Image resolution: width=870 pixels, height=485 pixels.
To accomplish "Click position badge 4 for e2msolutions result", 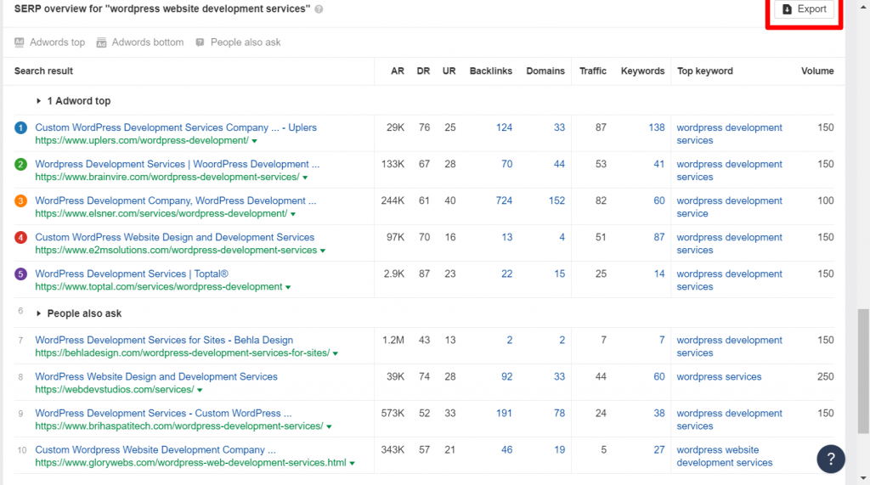I will tap(20, 238).
